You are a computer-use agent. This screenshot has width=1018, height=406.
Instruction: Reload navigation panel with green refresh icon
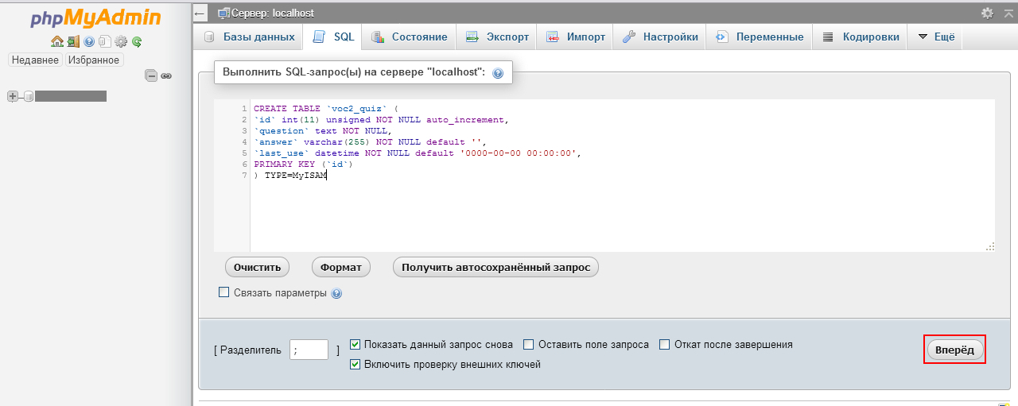coord(137,41)
